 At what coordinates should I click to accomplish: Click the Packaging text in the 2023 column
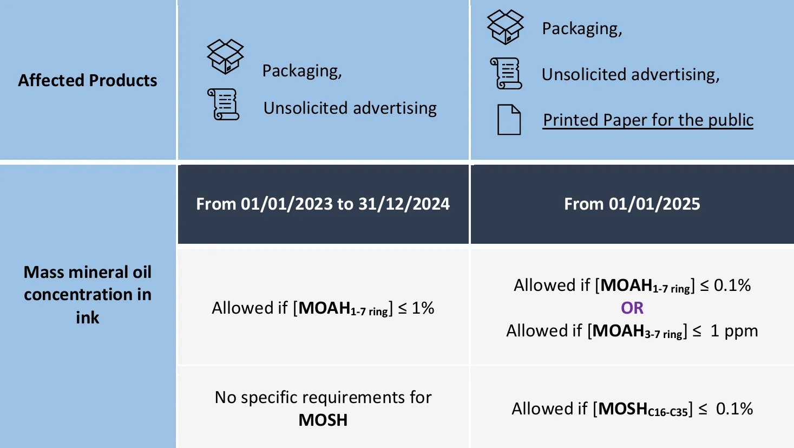(x=302, y=71)
